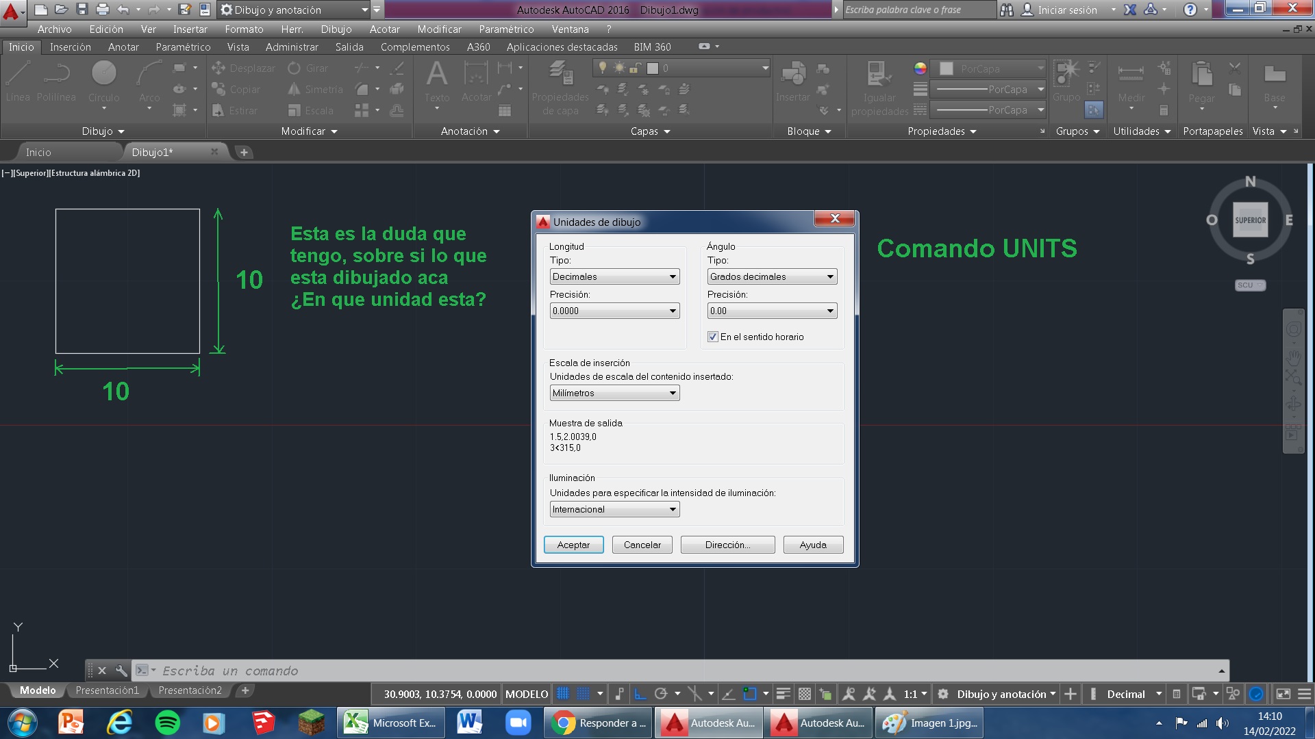Select the Círculo tool in ribbon
Viewport: 1315px width, 739px height.
104,74
